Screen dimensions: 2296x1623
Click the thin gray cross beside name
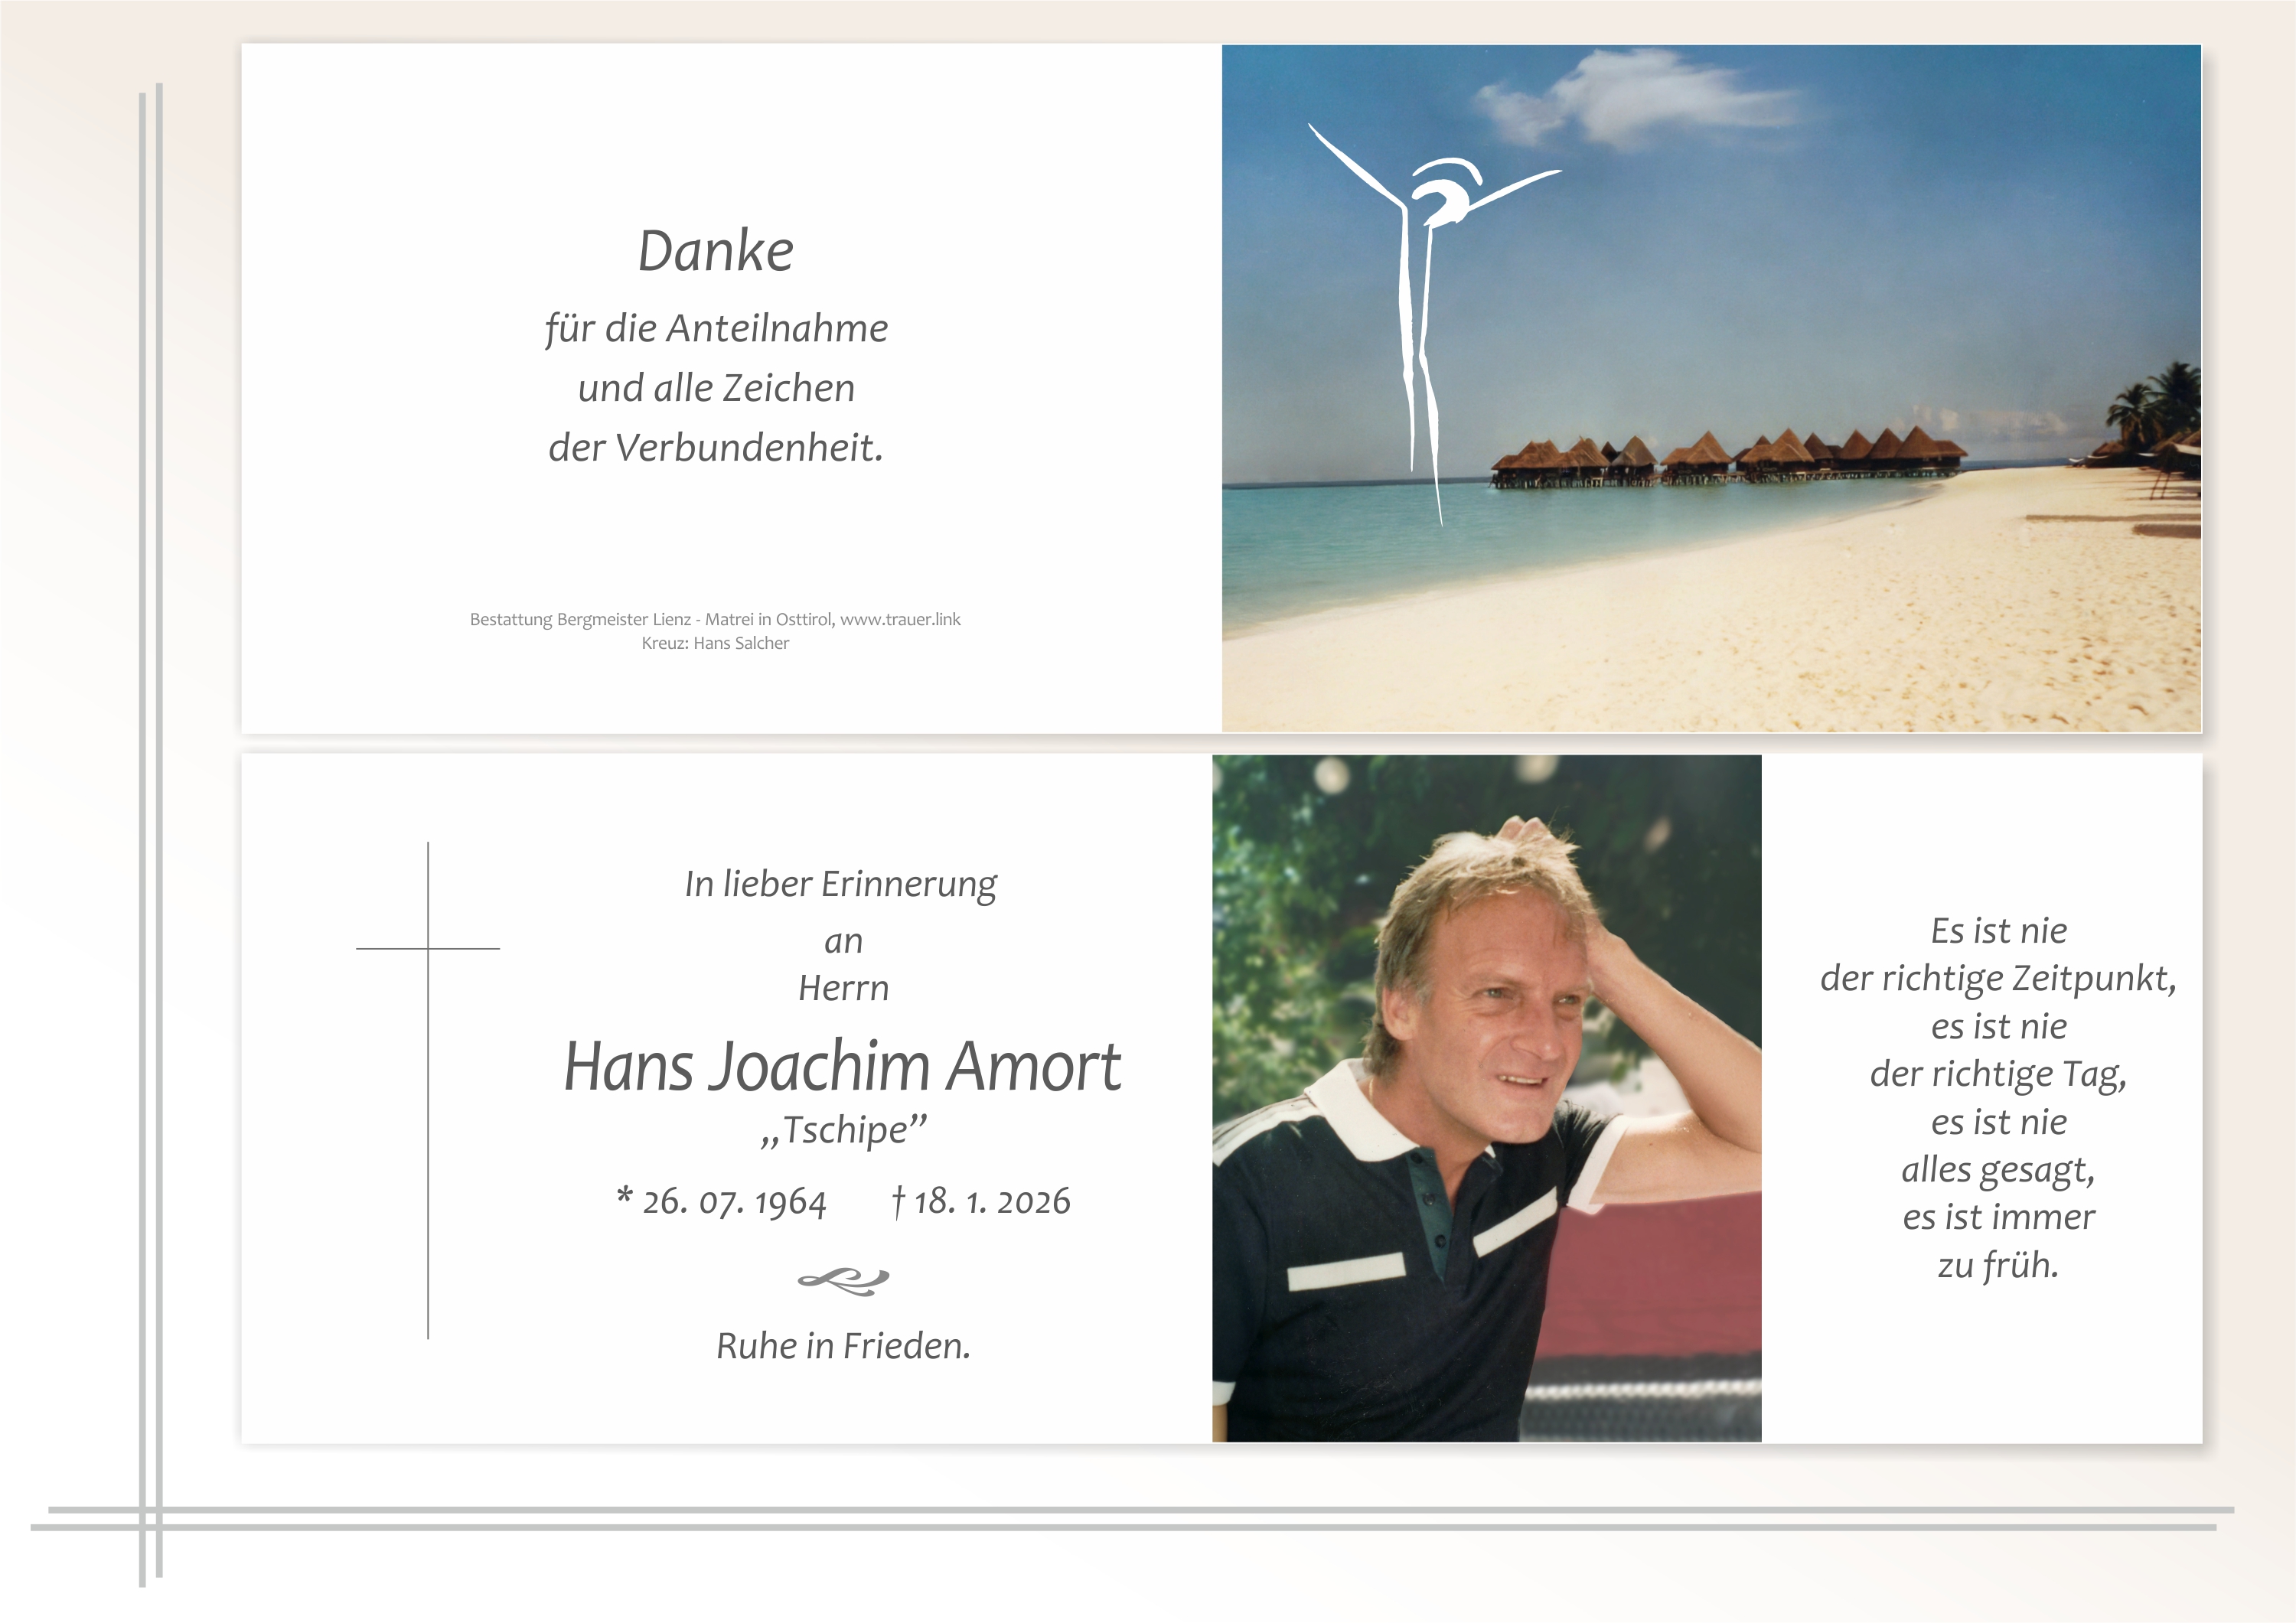coord(428,1090)
